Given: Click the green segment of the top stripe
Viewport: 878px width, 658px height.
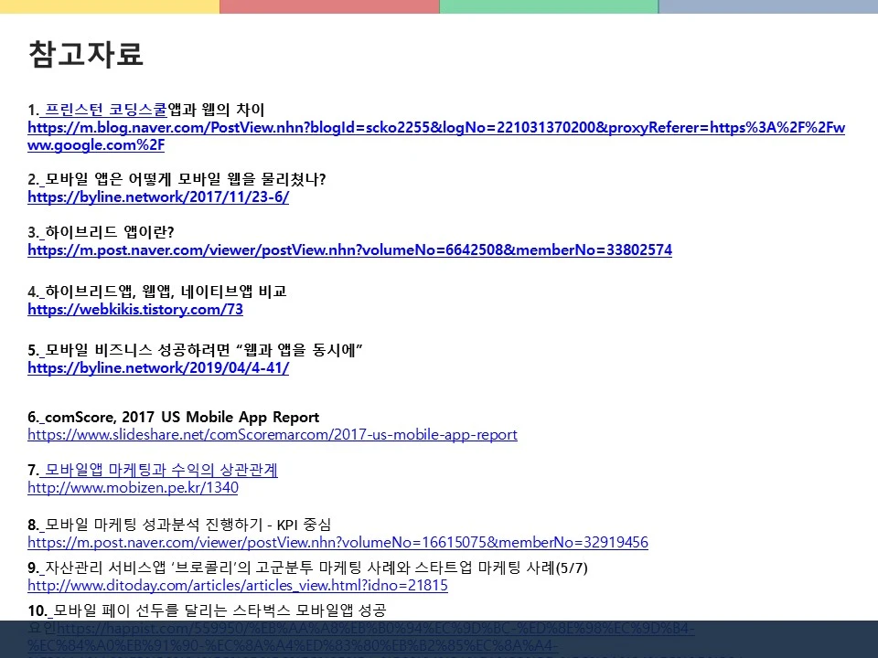Looking at the screenshot, I should pyautogui.click(x=549, y=5).
